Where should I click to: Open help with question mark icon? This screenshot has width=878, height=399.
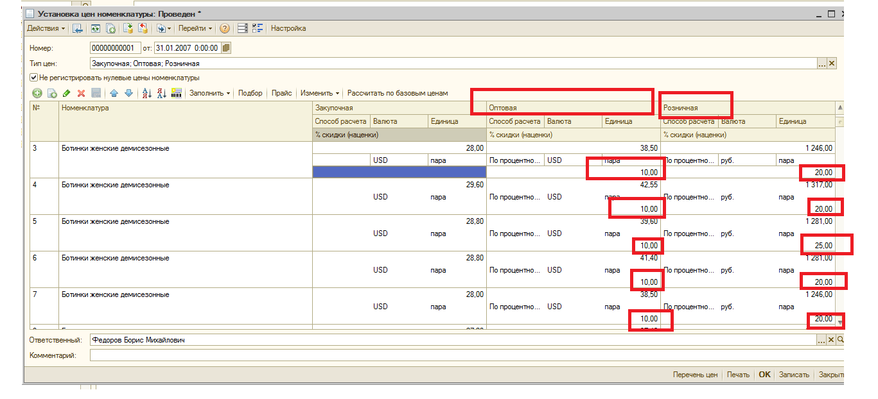[x=225, y=28]
